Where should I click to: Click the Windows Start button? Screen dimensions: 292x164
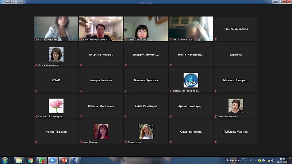click(5, 160)
